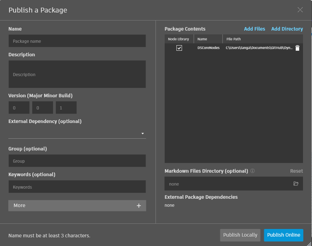
Task: Click Add Directory link
Action: click(x=287, y=29)
